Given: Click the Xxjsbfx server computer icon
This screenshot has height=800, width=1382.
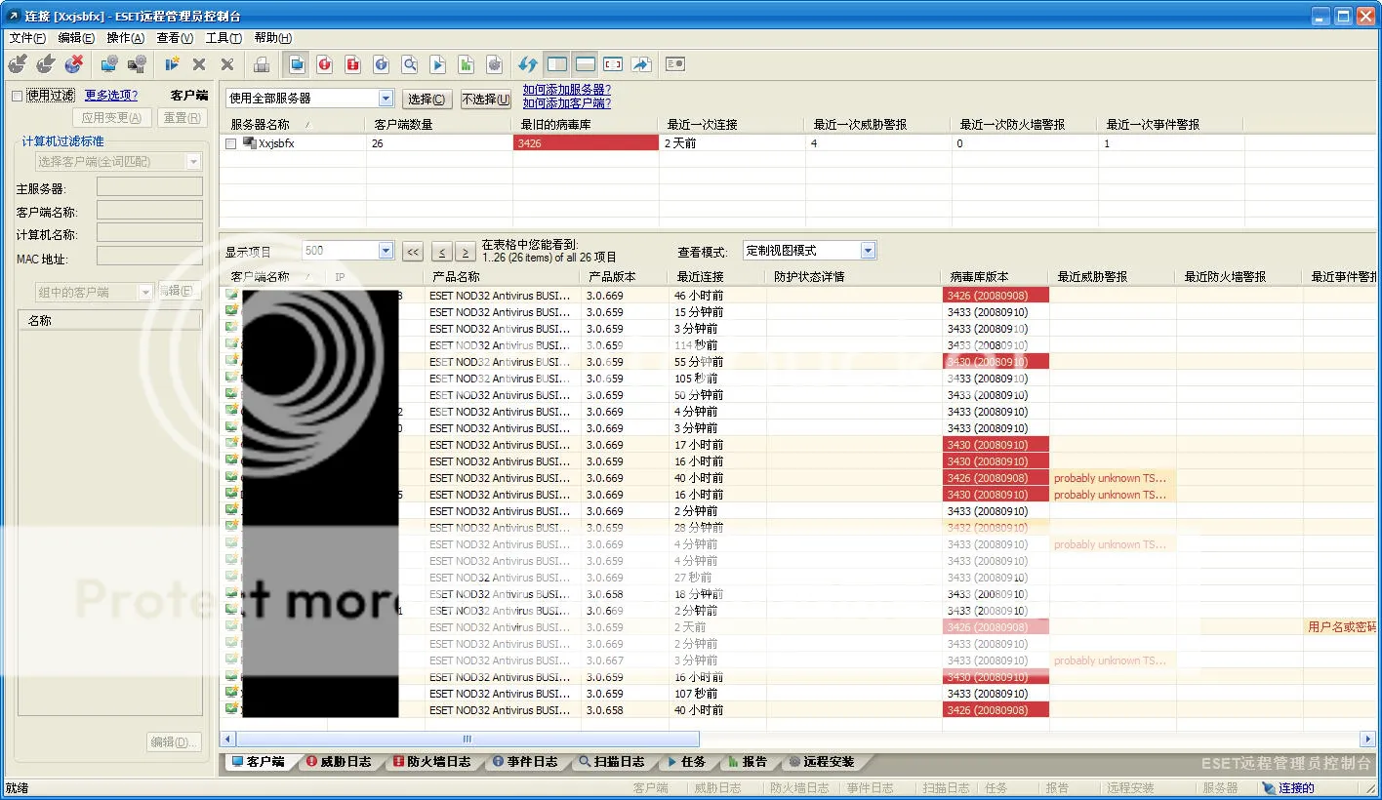Looking at the screenshot, I should click(249, 142).
